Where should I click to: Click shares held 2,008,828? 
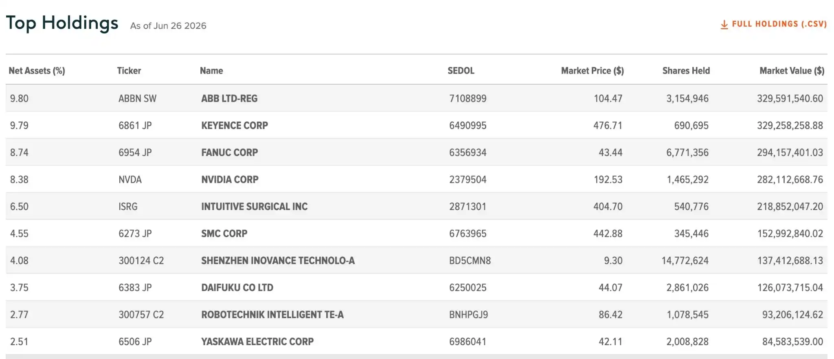pos(687,342)
